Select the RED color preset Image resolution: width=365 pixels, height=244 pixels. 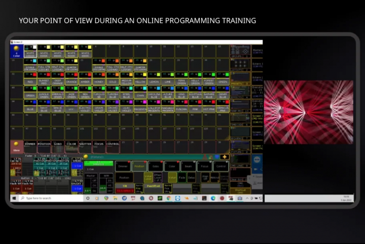pos(30,81)
